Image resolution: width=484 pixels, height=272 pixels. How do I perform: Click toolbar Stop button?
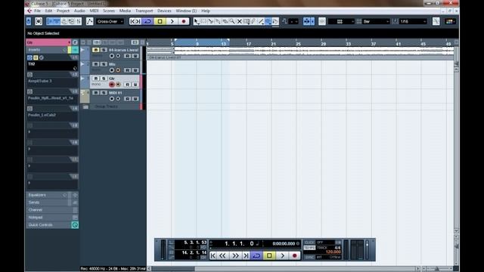[160, 21]
